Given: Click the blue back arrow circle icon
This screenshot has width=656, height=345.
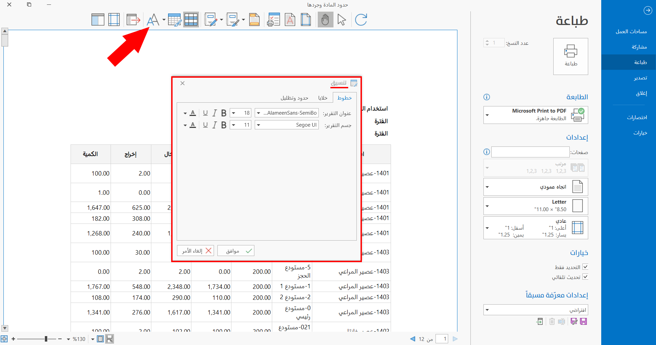Looking at the screenshot, I should point(648,11).
